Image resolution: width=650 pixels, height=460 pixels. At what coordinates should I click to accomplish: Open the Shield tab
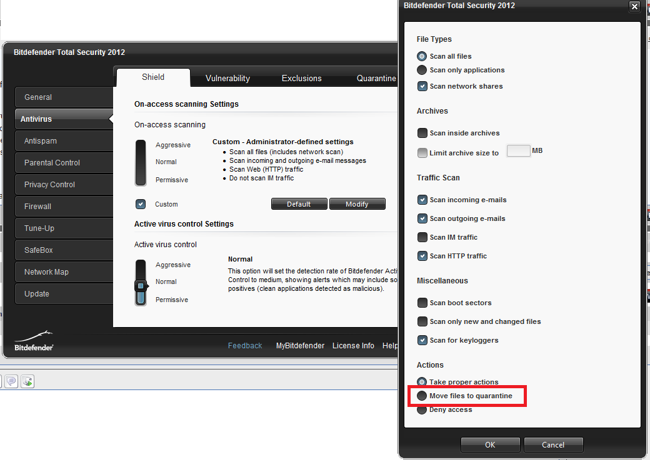tap(153, 77)
